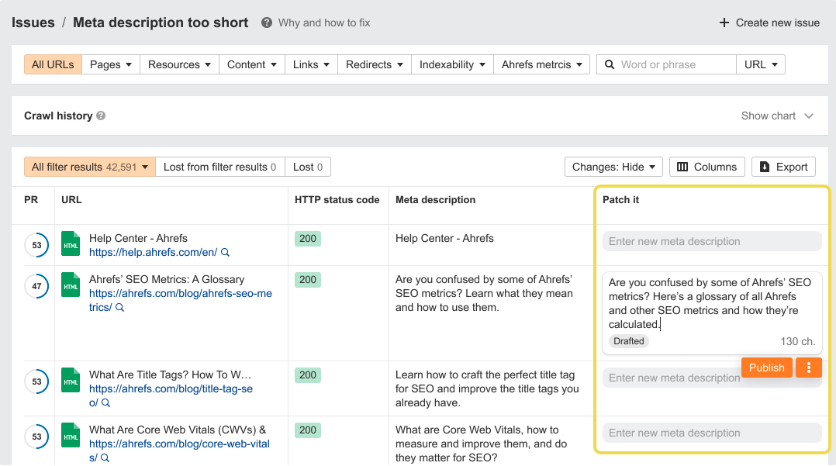Click inspect magnifier next to title-tag-seo URL
836x466 pixels.
point(105,403)
